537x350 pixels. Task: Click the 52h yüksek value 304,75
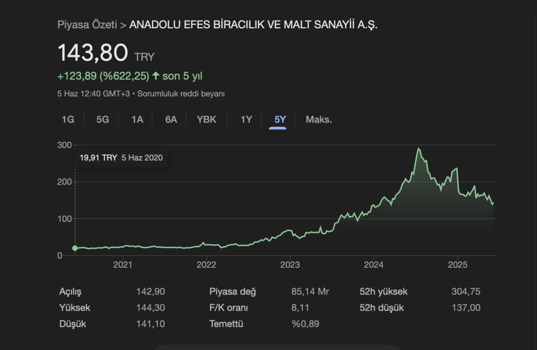[466, 292]
